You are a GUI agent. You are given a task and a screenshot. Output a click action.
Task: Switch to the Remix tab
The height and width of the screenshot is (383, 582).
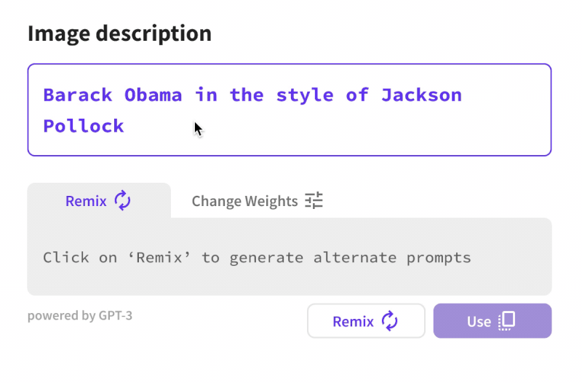click(x=87, y=201)
